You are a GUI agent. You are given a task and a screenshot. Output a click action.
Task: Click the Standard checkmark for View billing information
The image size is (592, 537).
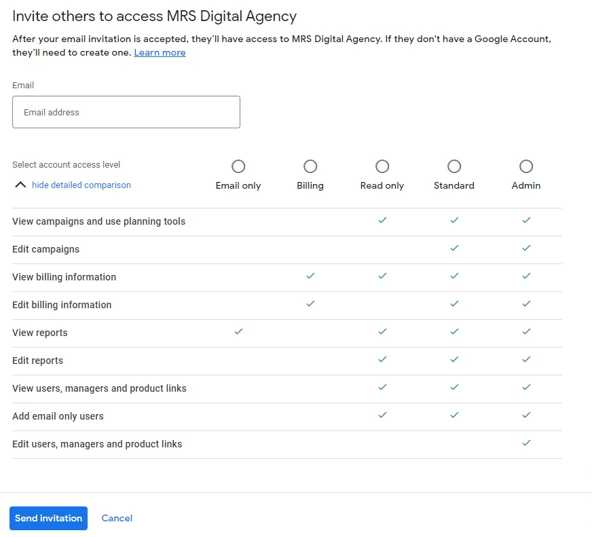[454, 276]
